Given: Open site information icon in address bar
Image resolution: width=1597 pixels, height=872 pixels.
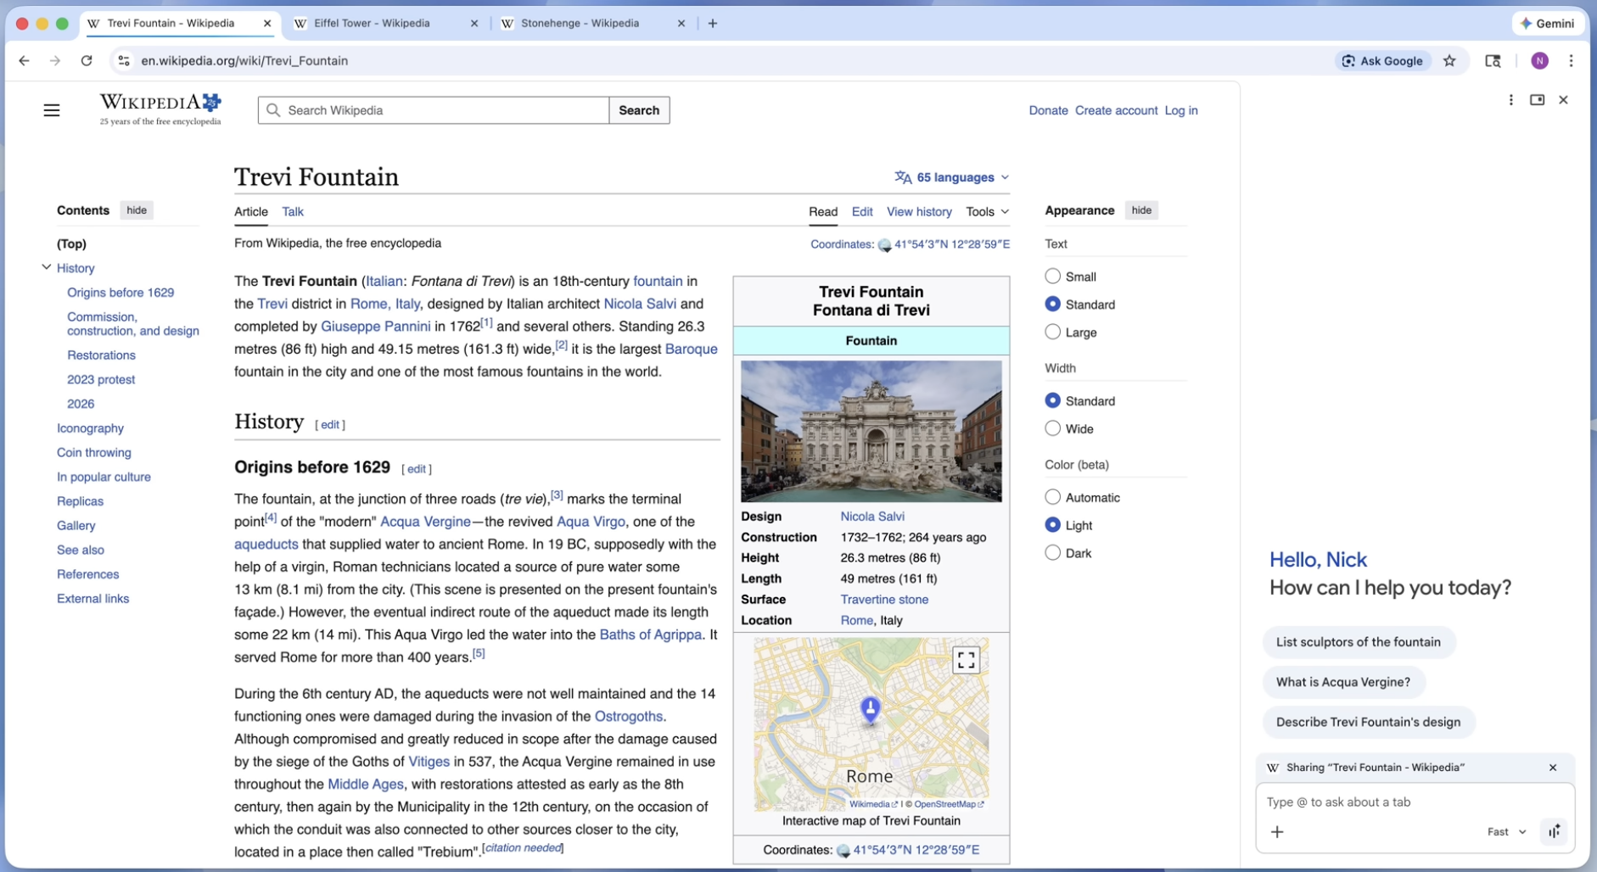Looking at the screenshot, I should [x=124, y=61].
